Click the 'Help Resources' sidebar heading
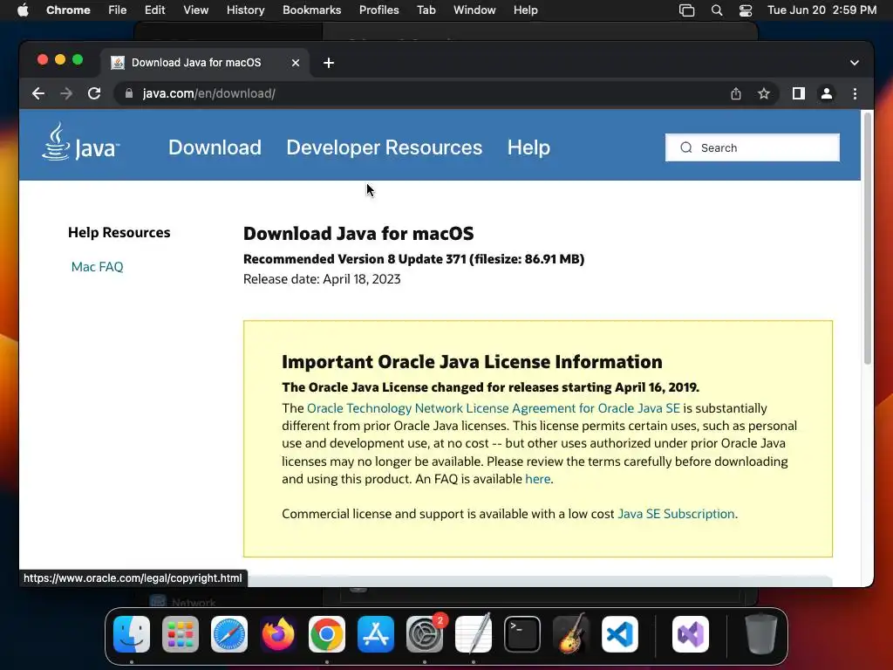The width and height of the screenshot is (893, 670). tap(119, 232)
